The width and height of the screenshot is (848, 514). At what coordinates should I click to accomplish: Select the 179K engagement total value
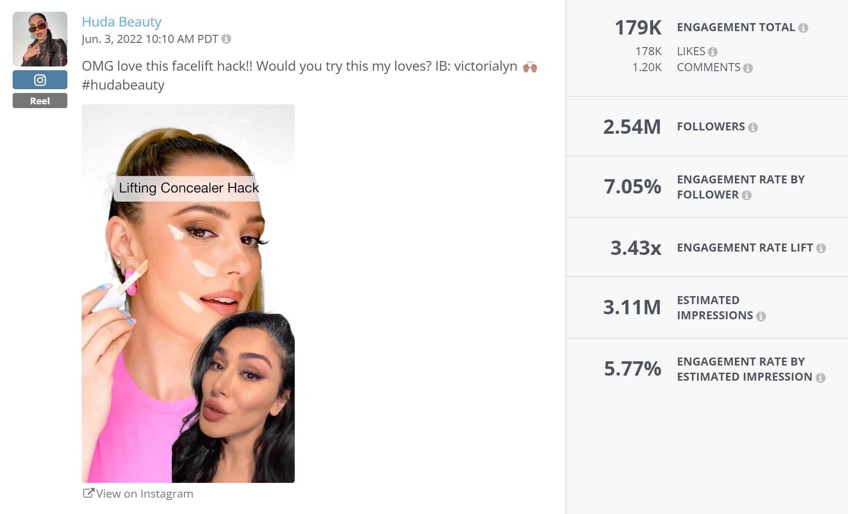638,27
